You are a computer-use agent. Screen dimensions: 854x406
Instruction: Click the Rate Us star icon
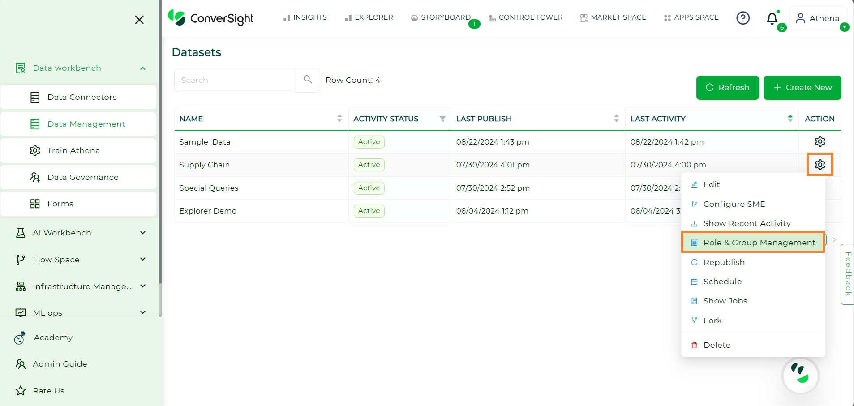click(x=21, y=391)
